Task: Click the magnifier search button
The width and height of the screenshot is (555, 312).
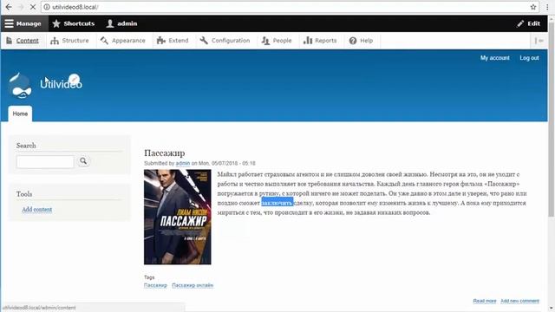Action: click(83, 161)
